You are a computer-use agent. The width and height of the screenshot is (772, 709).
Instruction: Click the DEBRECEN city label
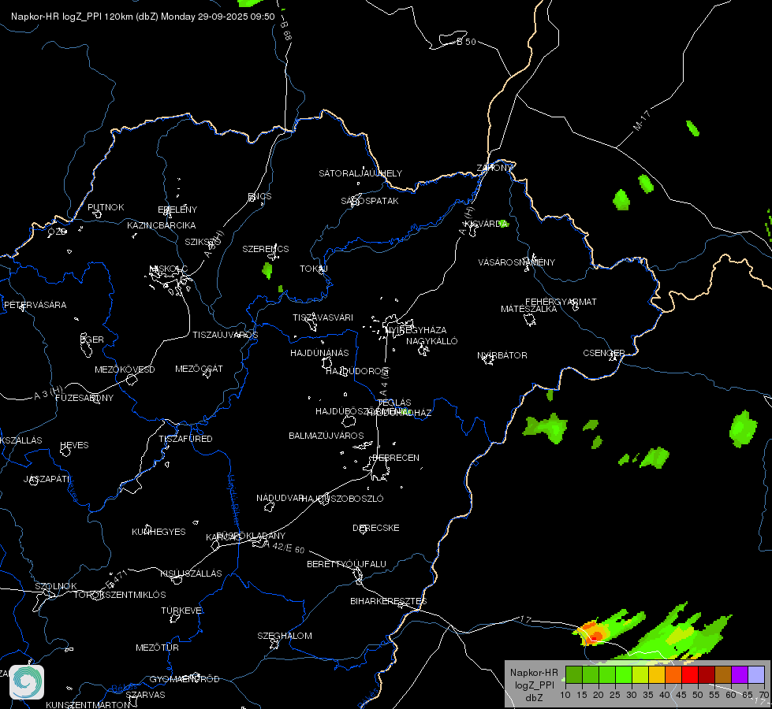[x=396, y=458]
